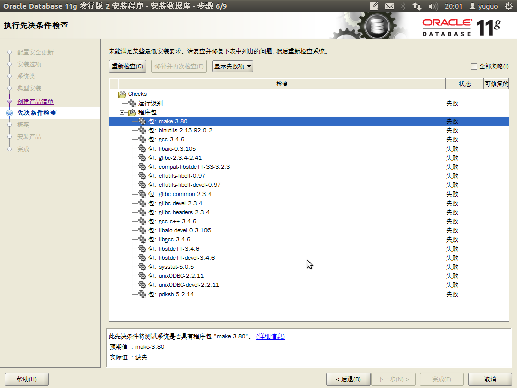
Task: Click the gear icon for binutils-2.15.92.0.2
Action: click(x=142, y=130)
